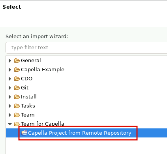This screenshot has height=154, width=167.
Task: Expand the Install tree node
Action: coord(10,97)
